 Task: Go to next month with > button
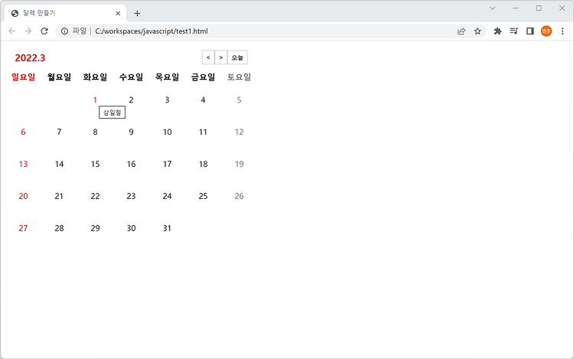[x=220, y=57]
